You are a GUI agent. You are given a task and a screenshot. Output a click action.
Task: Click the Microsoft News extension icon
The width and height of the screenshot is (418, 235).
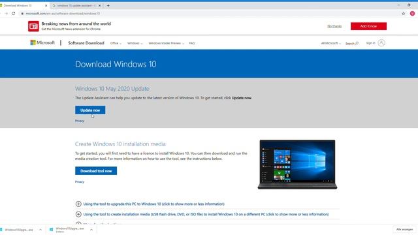(33, 26)
